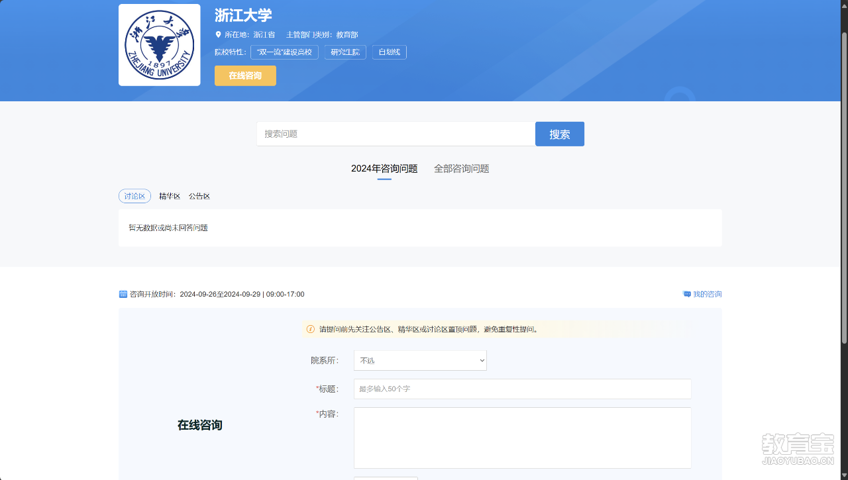The width and height of the screenshot is (848, 480).
Task: Click the 浙江大学 title text
Action: (x=243, y=15)
